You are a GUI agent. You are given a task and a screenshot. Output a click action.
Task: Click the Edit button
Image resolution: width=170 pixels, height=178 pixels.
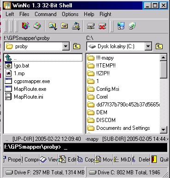point(67,160)
